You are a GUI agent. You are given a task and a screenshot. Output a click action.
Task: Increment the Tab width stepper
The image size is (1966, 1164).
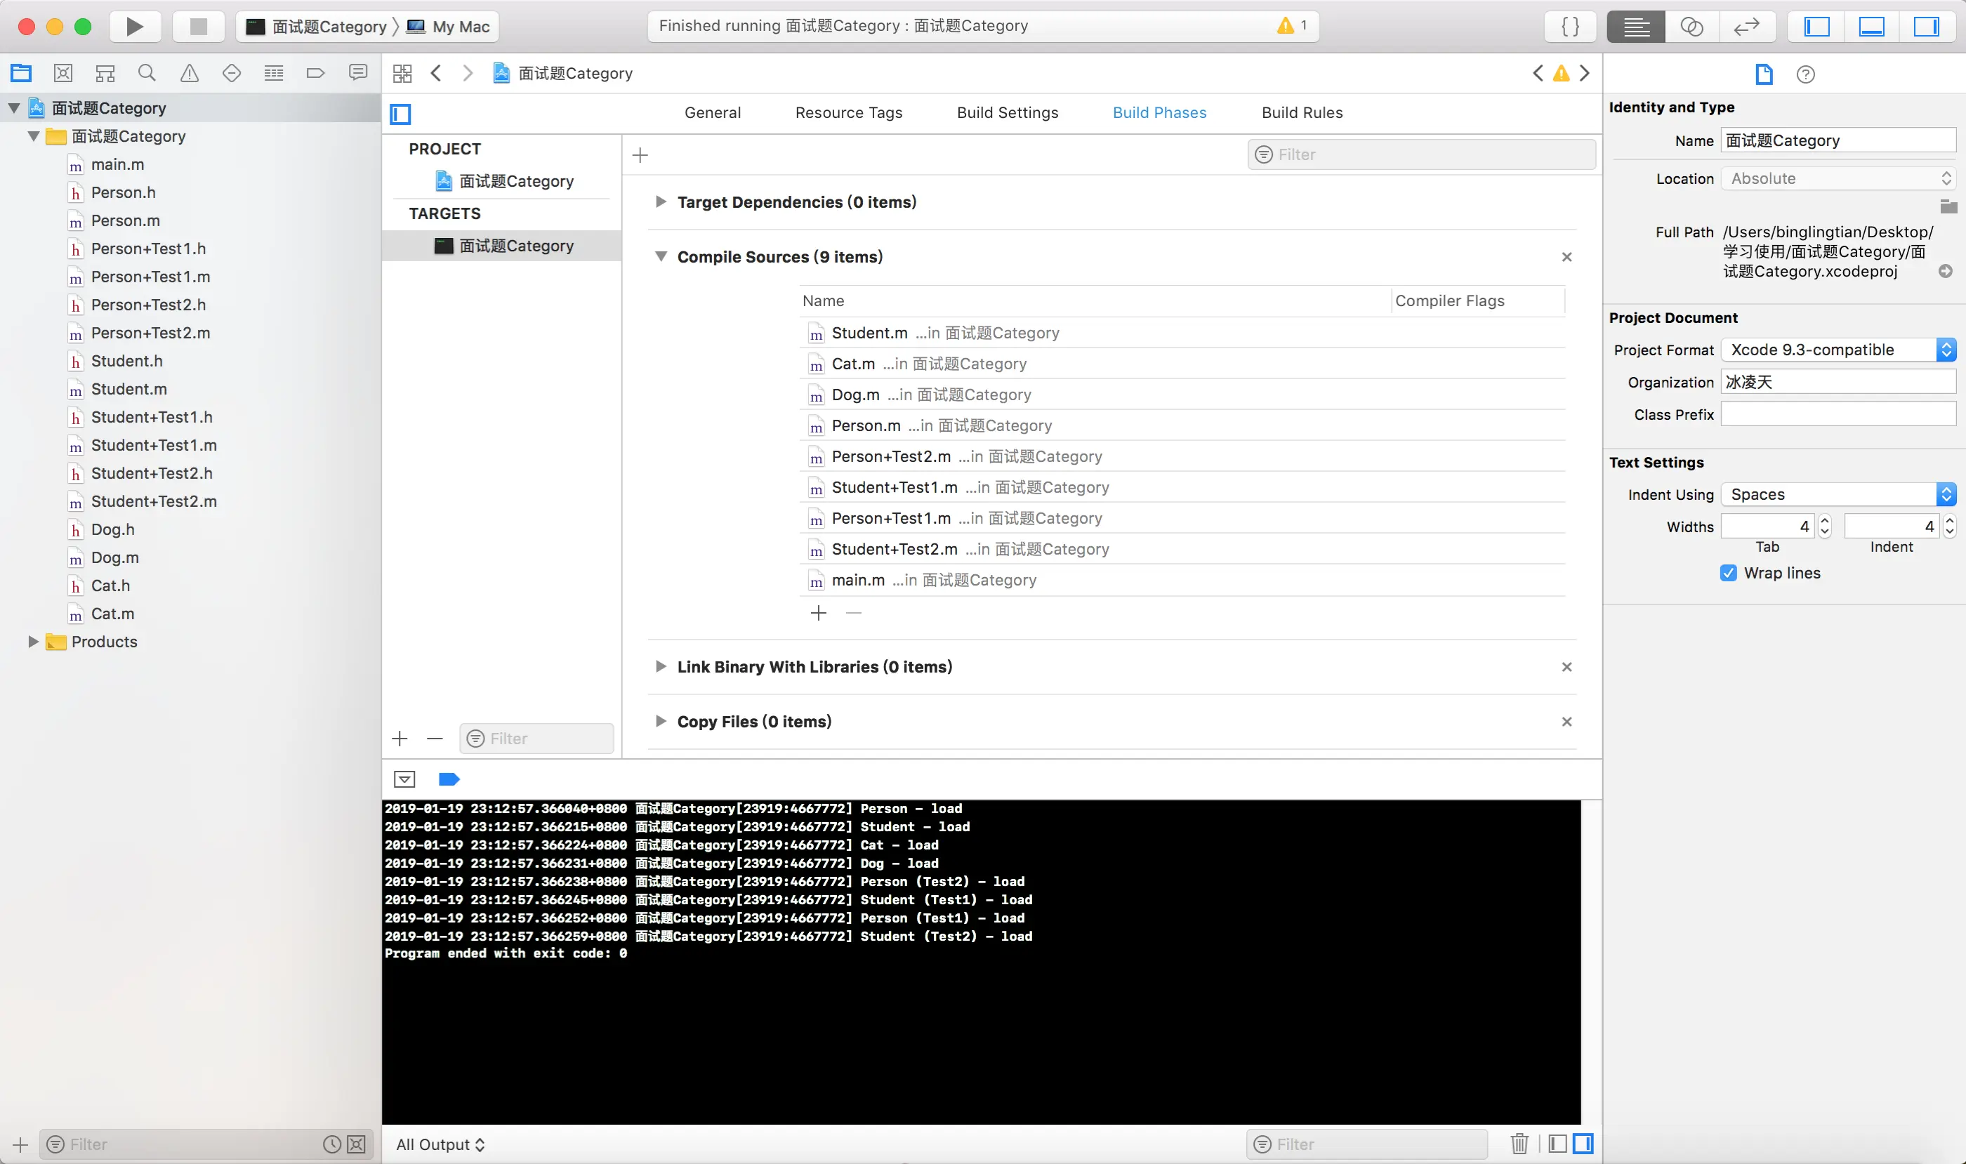(x=1824, y=521)
